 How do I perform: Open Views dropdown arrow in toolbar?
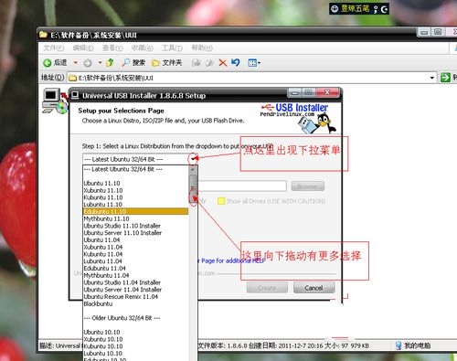tap(259, 63)
